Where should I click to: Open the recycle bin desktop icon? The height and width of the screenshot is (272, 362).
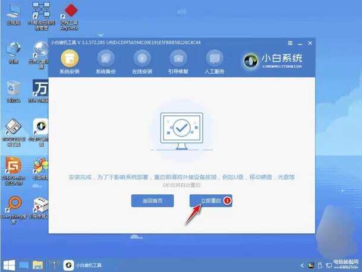tap(14, 91)
